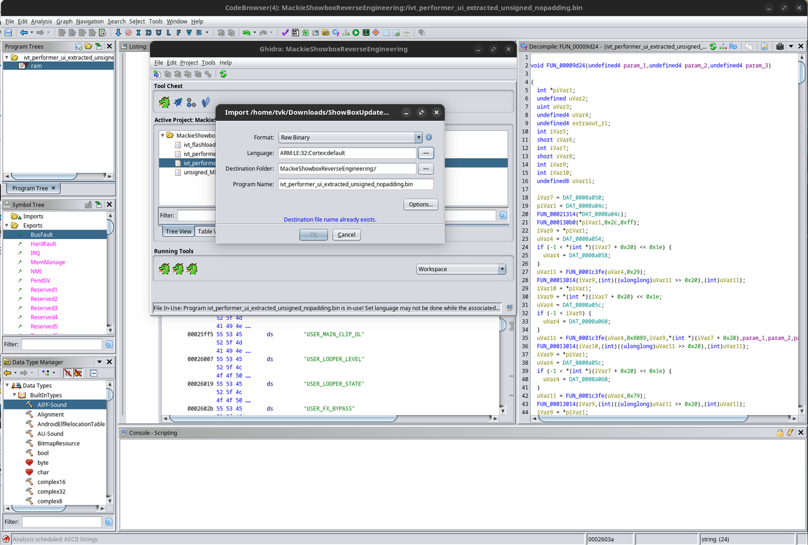Click the Options... button in Import dialog

click(x=420, y=204)
